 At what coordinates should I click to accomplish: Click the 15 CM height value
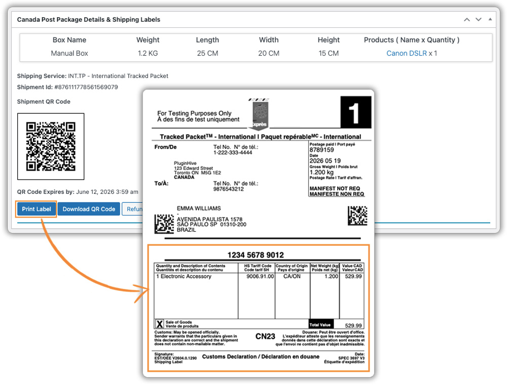(x=329, y=53)
